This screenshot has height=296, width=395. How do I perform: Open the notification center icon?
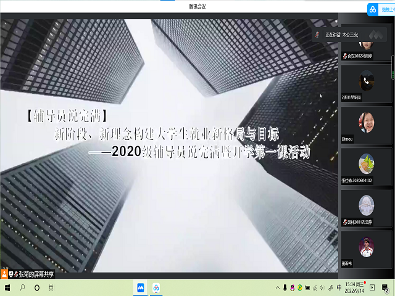[x=386, y=288]
